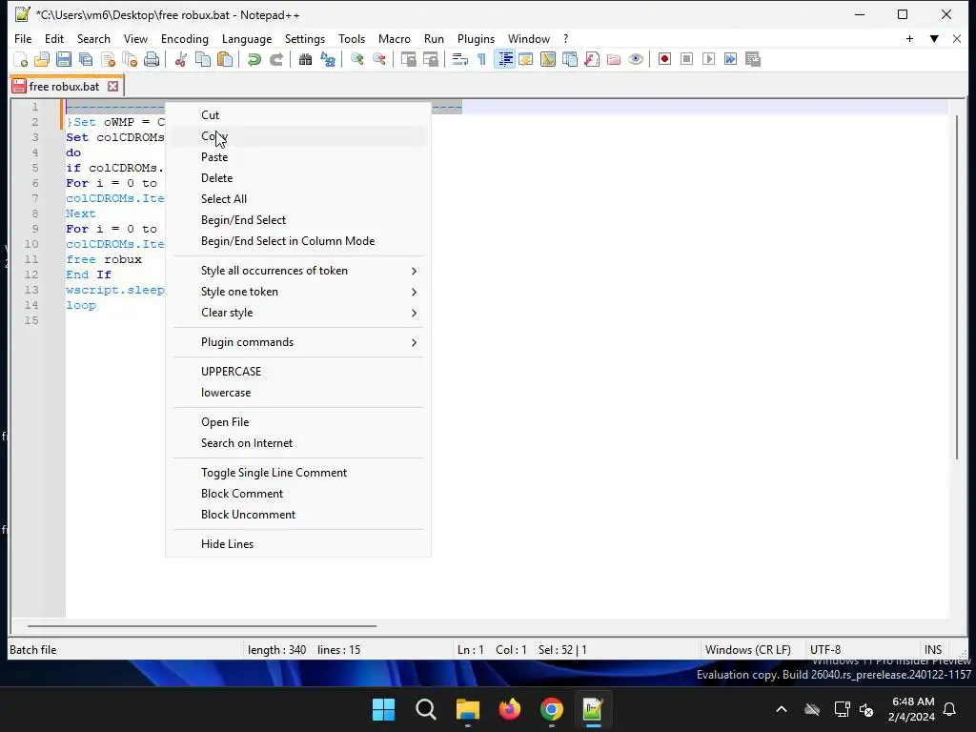This screenshot has width=976, height=732.
Task: Click the Cut scissors toolbar icon
Action: coord(181,59)
